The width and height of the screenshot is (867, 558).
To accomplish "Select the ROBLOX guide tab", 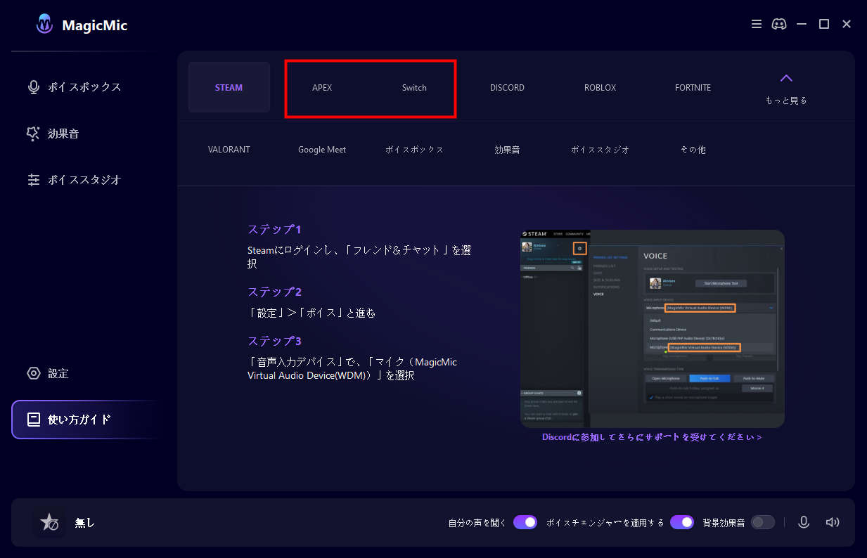I will 600,88.
